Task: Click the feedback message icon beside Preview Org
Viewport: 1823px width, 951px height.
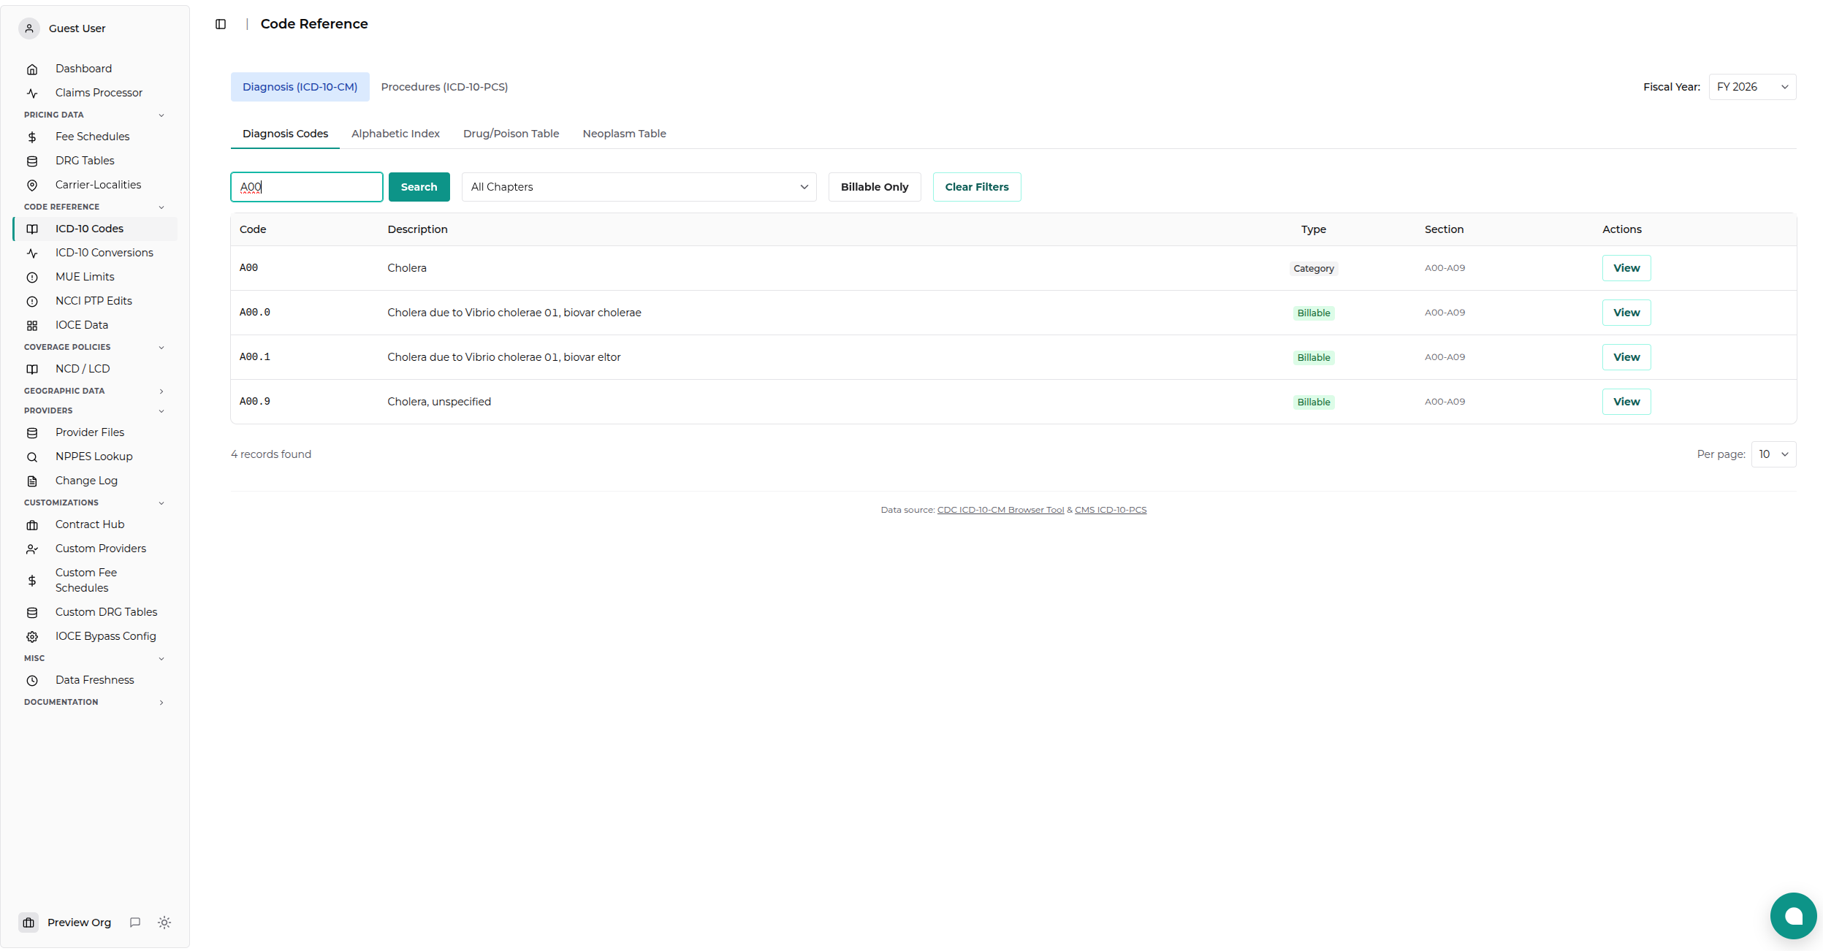Action: click(135, 923)
